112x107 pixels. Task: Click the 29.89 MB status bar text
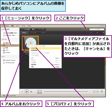[x=13, y=96]
